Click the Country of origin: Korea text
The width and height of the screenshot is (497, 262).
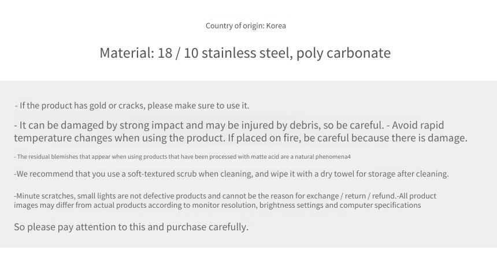pyautogui.click(x=246, y=25)
